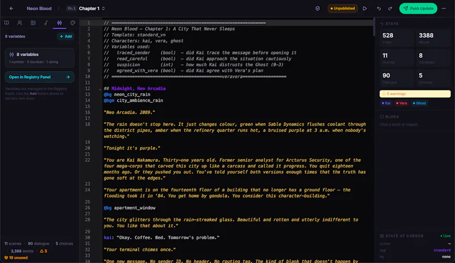Viewport: 455px width, 263px height.
Task: Open the Chapter 1 chapter selector
Action: [x=92, y=9]
